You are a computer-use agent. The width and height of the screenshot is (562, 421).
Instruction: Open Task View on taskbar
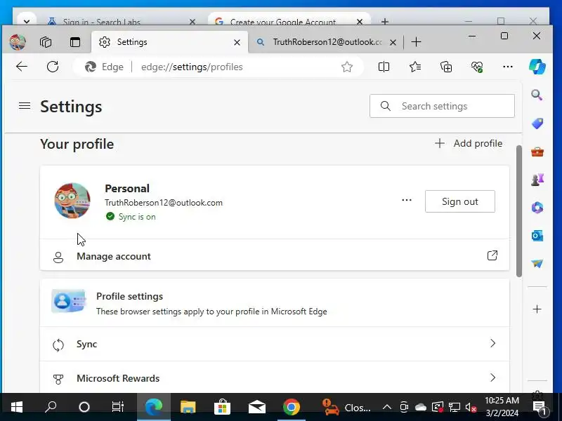[x=117, y=407]
